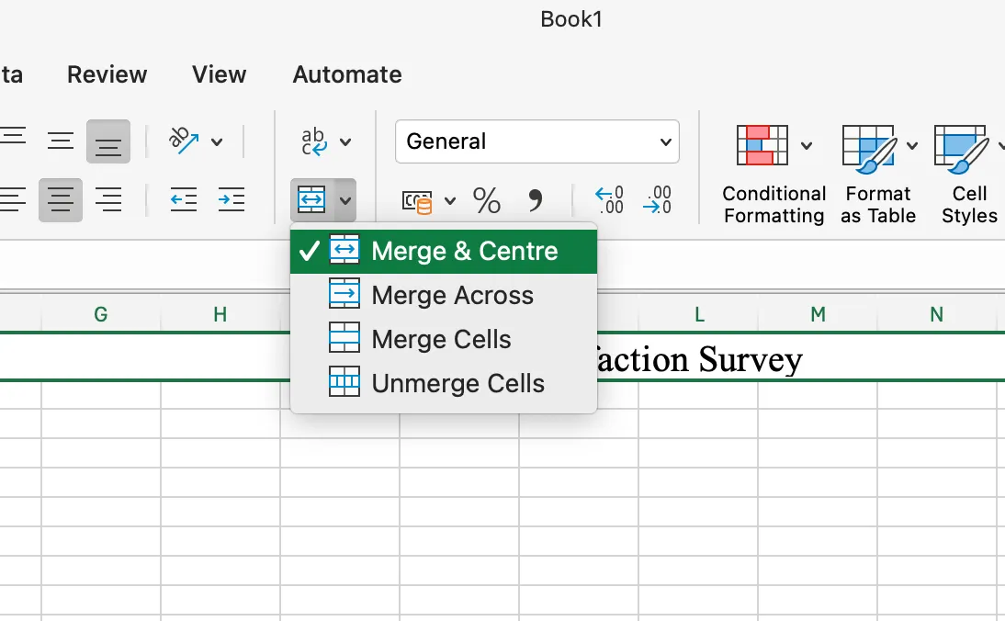The height and width of the screenshot is (621, 1005).
Task: Click the Merge Across menu icon
Action: click(344, 294)
